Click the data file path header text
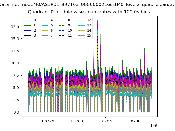175x131 pixels. pos(87,5)
